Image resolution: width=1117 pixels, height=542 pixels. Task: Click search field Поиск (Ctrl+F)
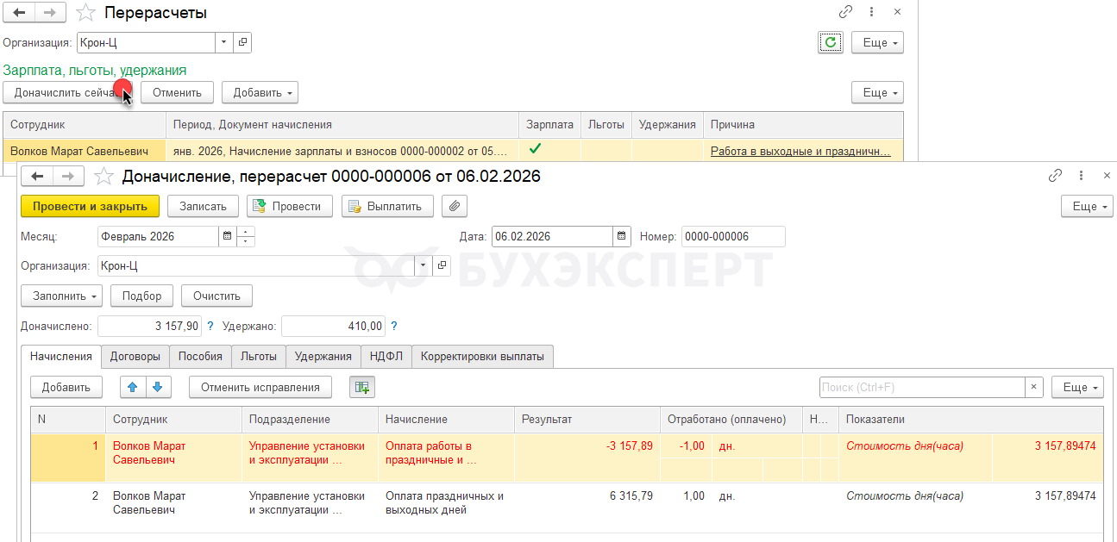(921, 387)
